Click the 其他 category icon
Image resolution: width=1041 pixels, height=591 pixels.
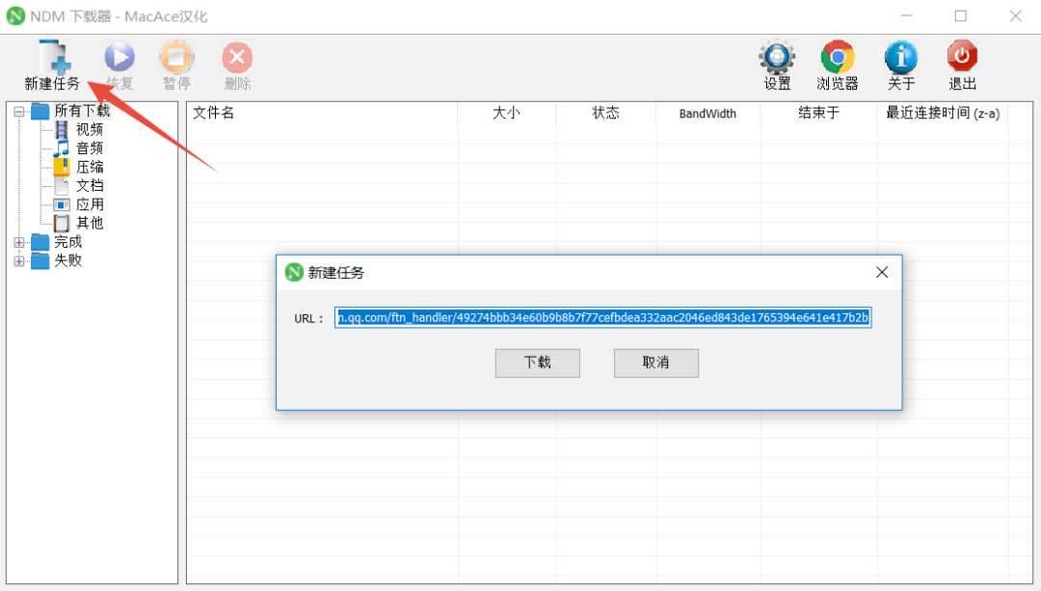click(x=61, y=223)
